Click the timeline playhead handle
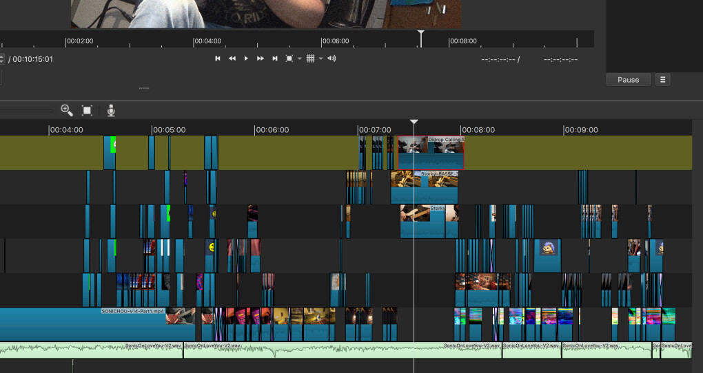 pyautogui.click(x=414, y=122)
